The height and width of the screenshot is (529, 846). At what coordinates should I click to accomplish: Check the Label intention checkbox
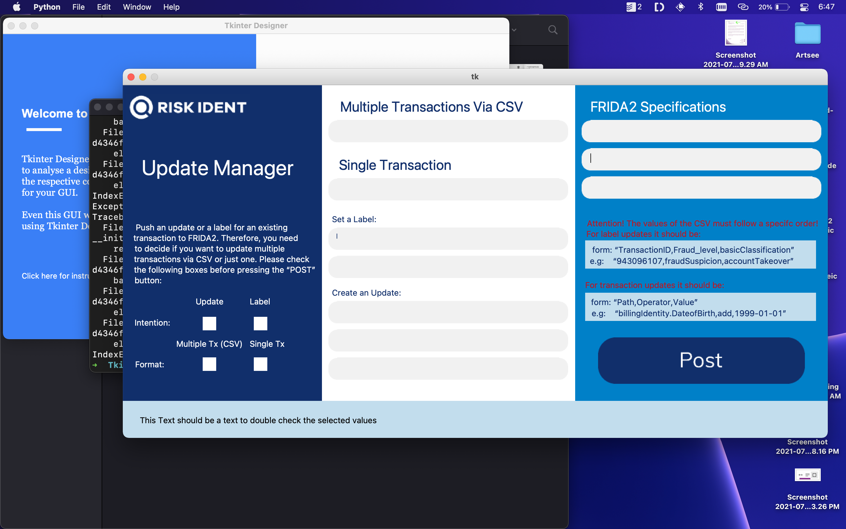pyautogui.click(x=260, y=323)
